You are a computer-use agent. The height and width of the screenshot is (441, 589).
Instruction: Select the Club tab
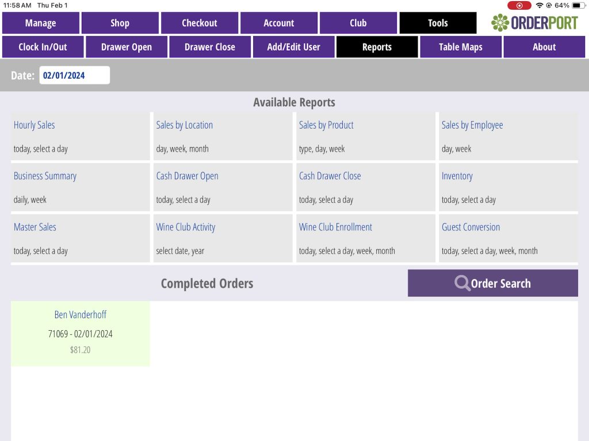click(x=358, y=23)
